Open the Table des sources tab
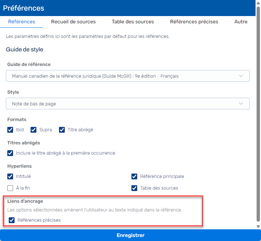This screenshot has height=241, width=261. 133,22
